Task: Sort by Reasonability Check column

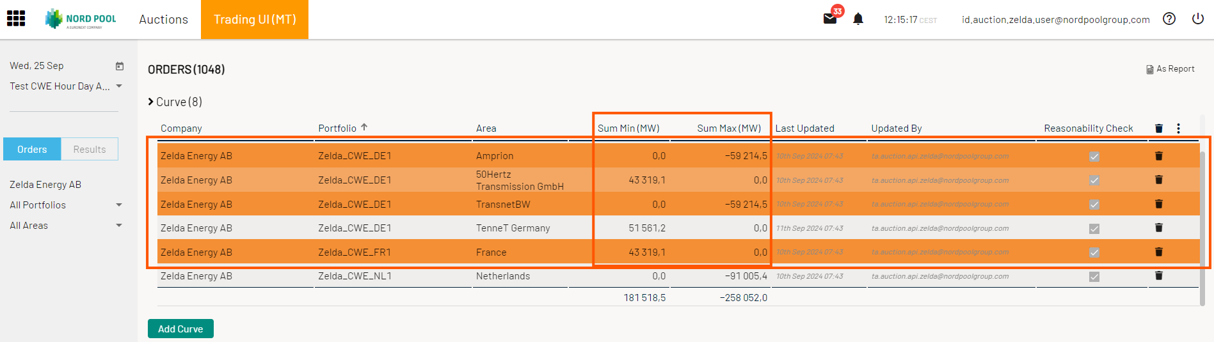Action: coord(1089,128)
